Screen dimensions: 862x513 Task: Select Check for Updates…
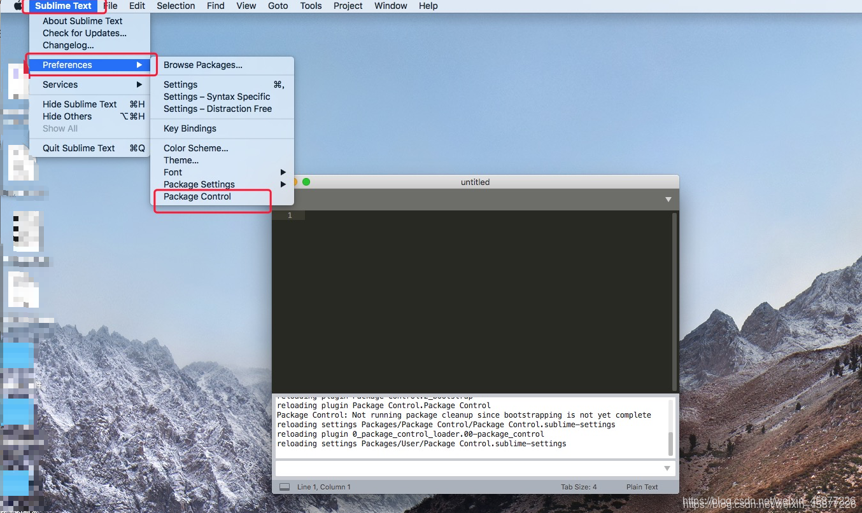(89, 33)
